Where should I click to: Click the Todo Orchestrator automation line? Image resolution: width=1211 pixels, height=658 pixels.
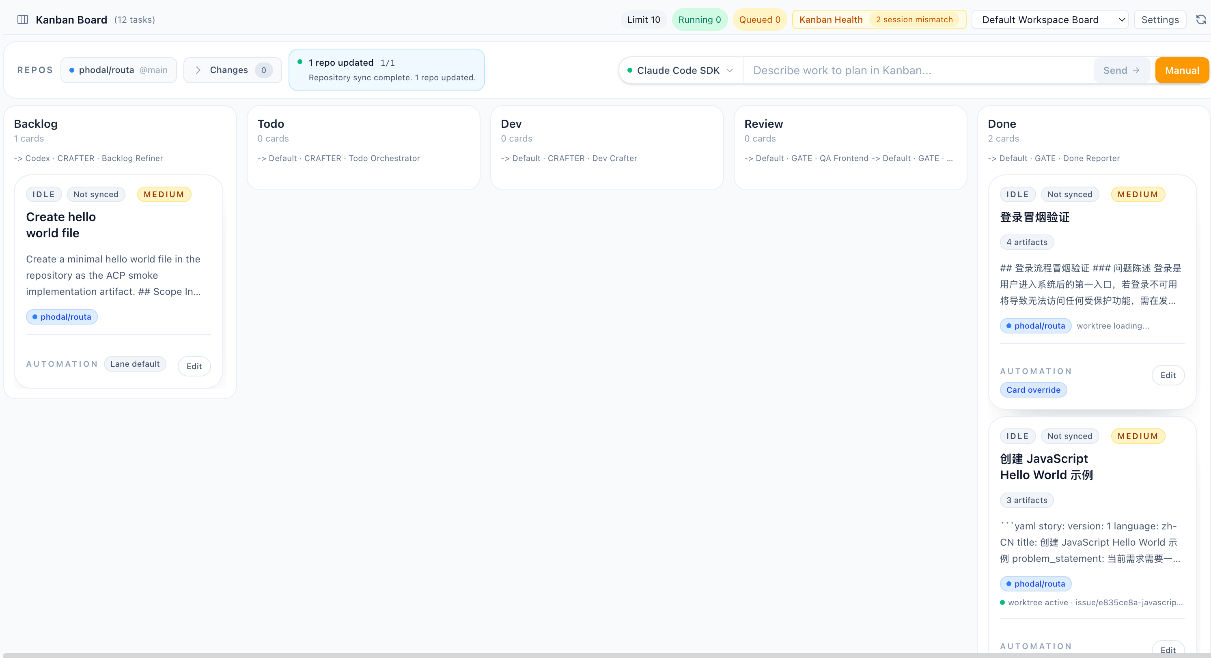(x=338, y=158)
